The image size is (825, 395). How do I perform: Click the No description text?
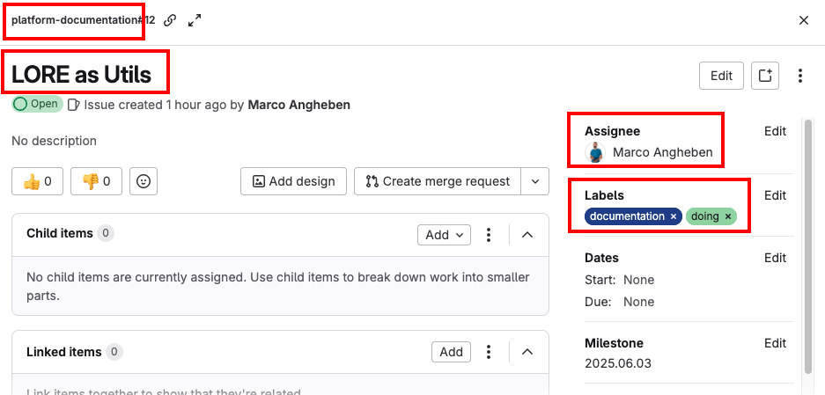(54, 141)
